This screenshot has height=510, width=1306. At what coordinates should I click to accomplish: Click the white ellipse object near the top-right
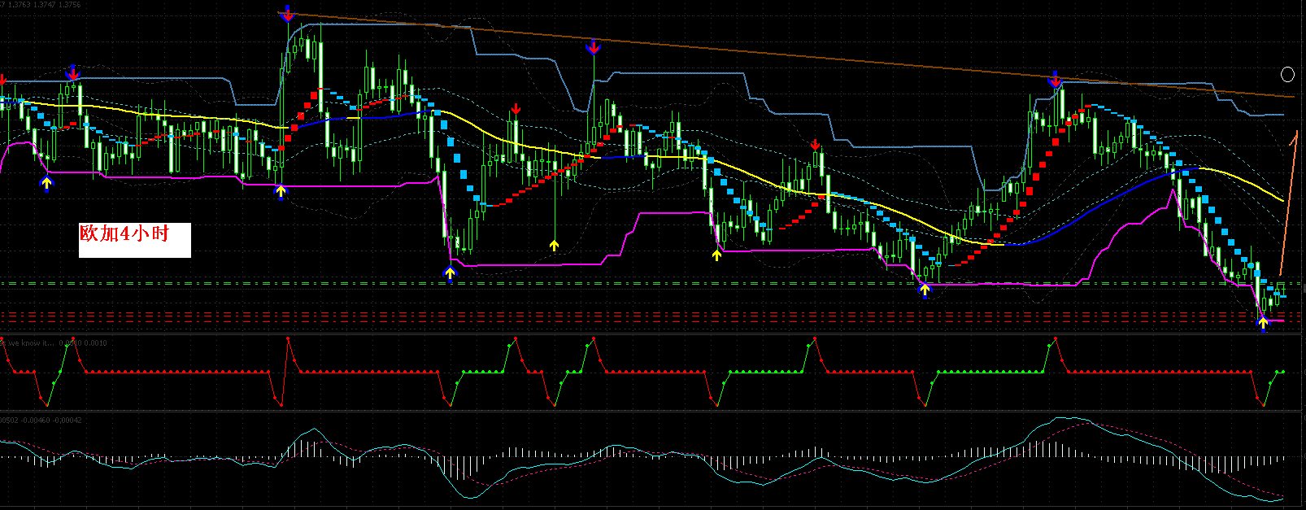click(1287, 75)
